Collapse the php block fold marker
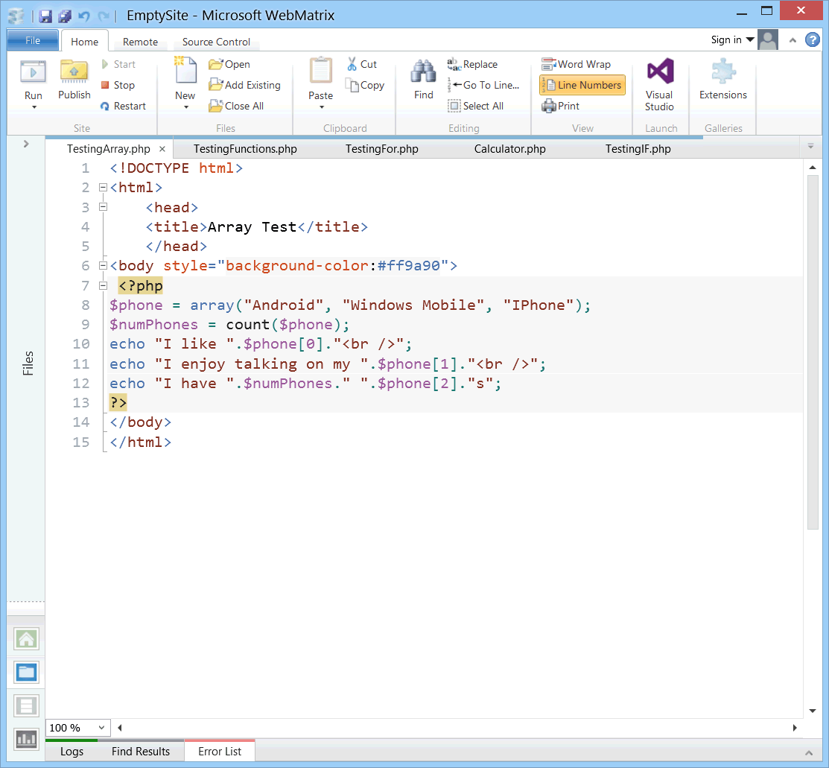829x768 pixels. (x=103, y=285)
